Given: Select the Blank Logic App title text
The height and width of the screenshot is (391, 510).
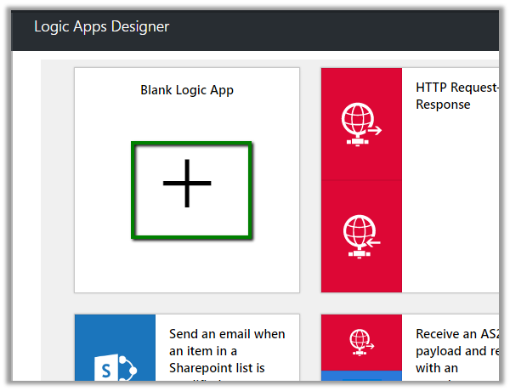Looking at the screenshot, I should (187, 90).
